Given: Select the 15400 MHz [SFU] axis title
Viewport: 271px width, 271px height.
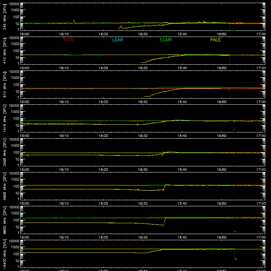Looking at the screenshot, I should pos(5,254).
